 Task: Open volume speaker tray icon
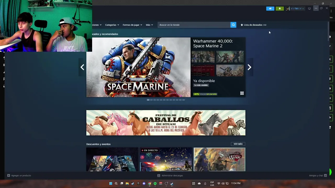coord(223,184)
